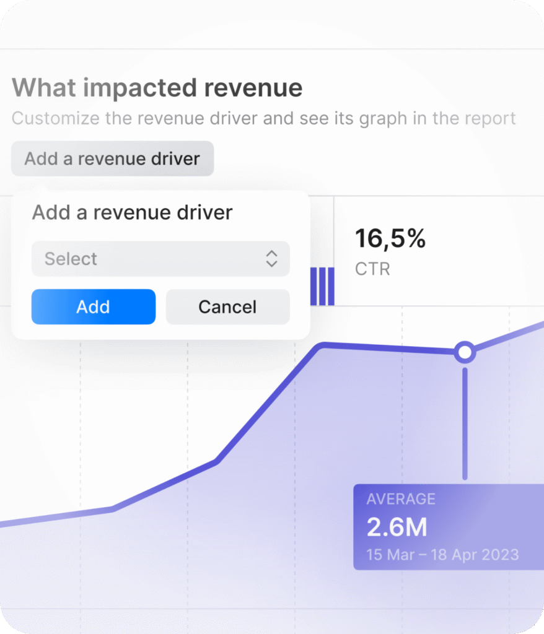Click the popup title 'Add a revenue driver'
The width and height of the screenshot is (544, 634).
[x=133, y=212]
